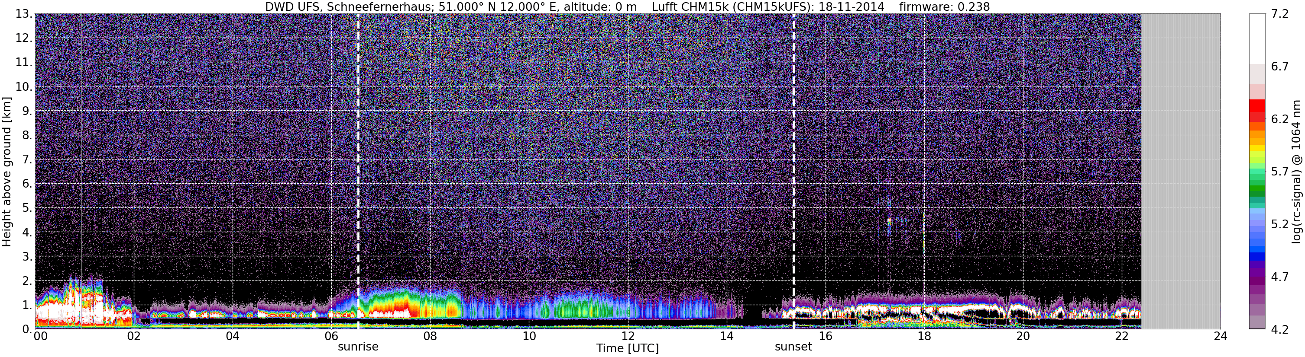Click the y-axis tick label '3.'

tap(27, 257)
